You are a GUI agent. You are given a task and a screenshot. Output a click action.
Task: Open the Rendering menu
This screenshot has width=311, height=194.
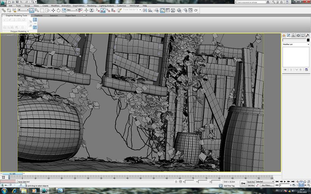[91, 6]
